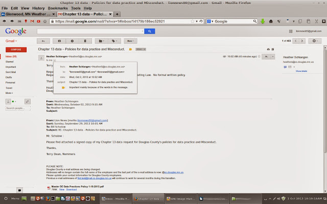
Task: Open the Tools menu
Action: coord(76,8)
